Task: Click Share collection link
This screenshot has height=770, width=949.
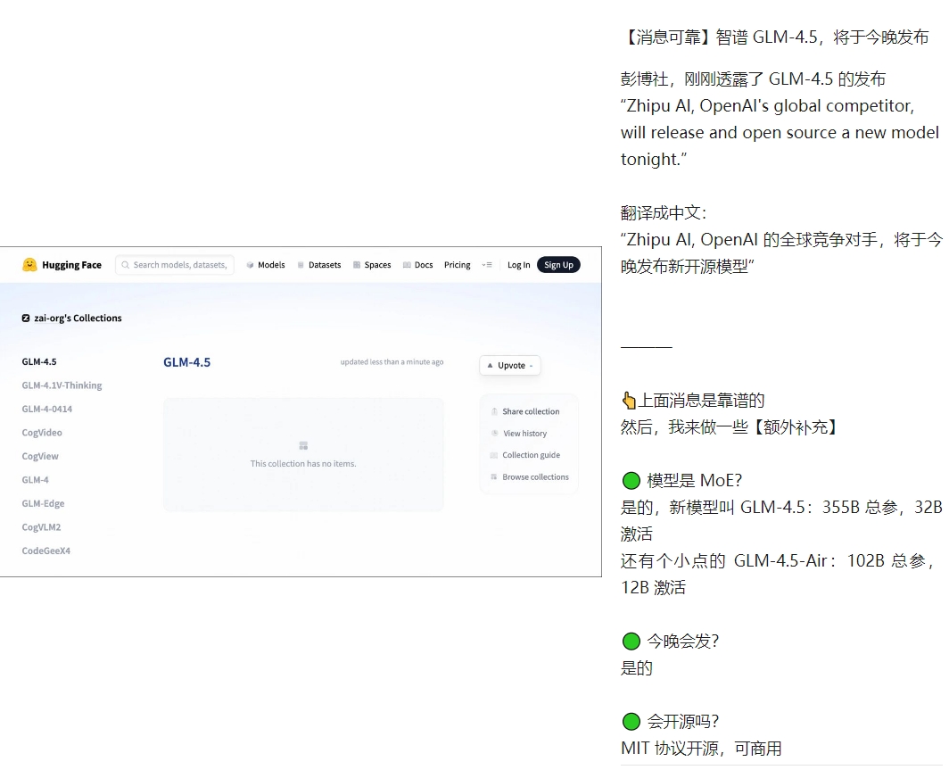Action: point(531,411)
